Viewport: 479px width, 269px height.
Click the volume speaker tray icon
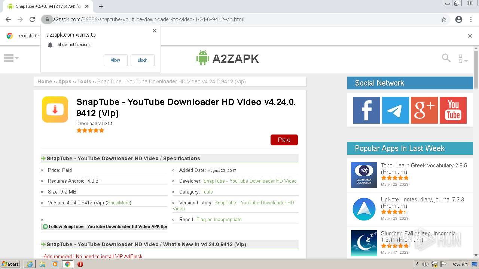(x=425, y=264)
